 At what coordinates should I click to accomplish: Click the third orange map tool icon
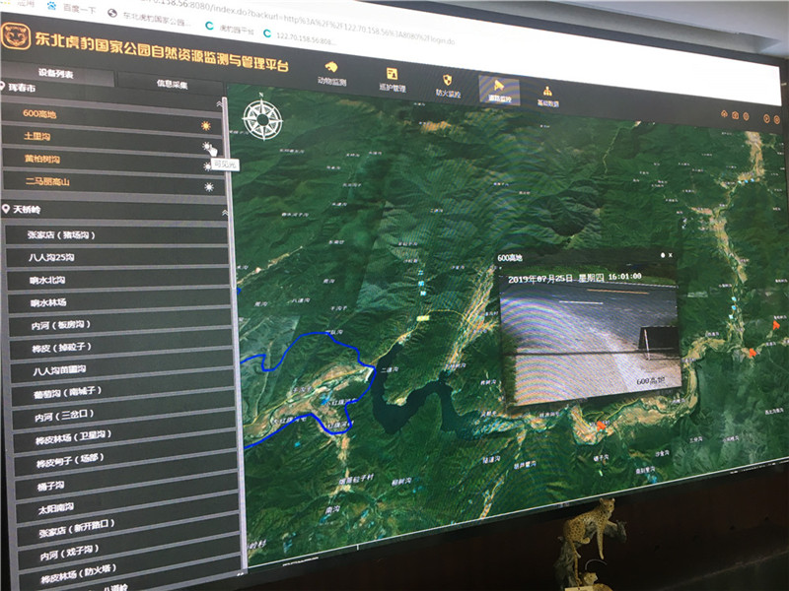tap(747, 116)
